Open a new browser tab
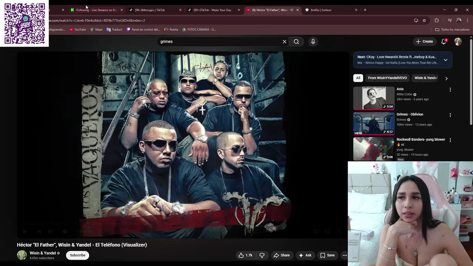Image resolution: width=473 pixels, height=266 pixels. pyautogui.click(x=365, y=10)
